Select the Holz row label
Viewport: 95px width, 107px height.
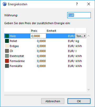[x=13, y=36]
